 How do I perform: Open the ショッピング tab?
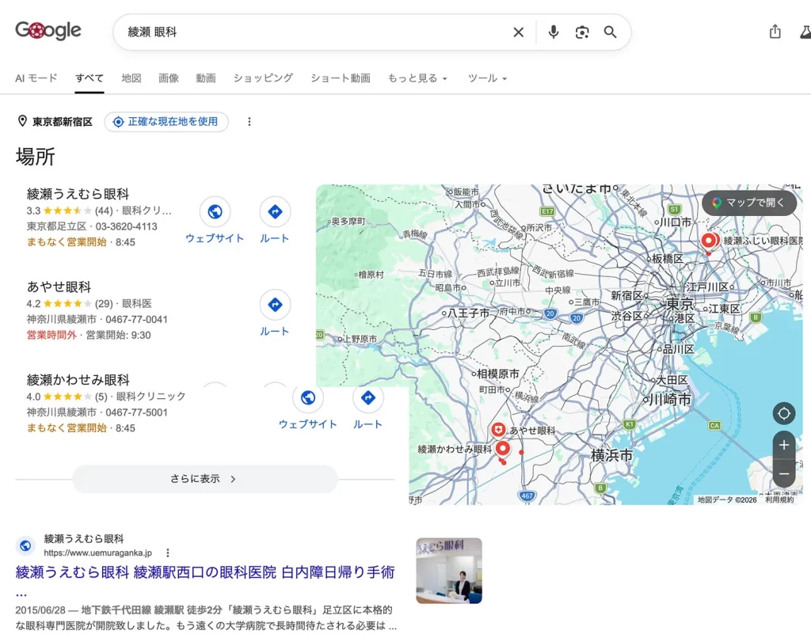click(263, 78)
